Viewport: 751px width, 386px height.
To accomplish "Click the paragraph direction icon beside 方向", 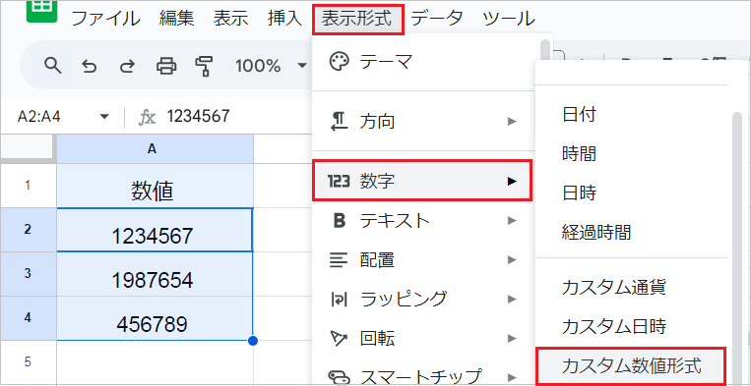I will (x=340, y=122).
